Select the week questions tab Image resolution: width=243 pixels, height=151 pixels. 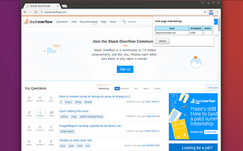146,88
